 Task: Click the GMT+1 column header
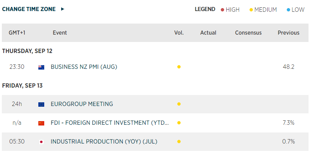pos(17,33)
